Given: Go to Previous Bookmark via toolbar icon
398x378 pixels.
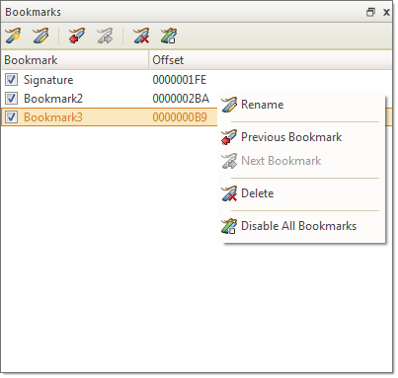Looking at the screenshot, I should (77, 36).
